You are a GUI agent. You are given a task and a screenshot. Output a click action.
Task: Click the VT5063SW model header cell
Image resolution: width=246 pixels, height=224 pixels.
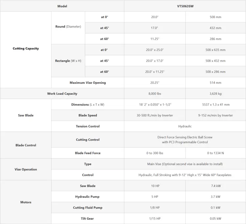point(185,6)
